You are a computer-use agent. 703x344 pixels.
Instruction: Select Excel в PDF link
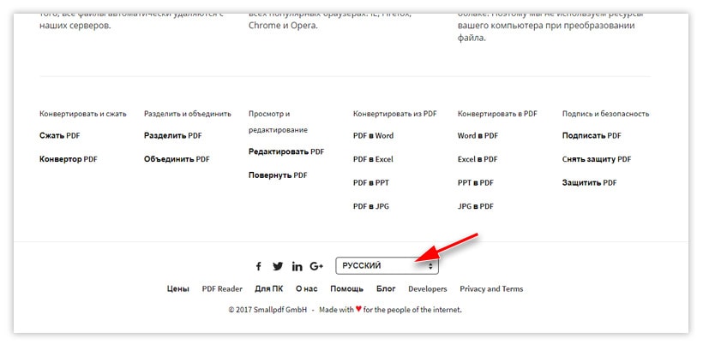[478, 159]
